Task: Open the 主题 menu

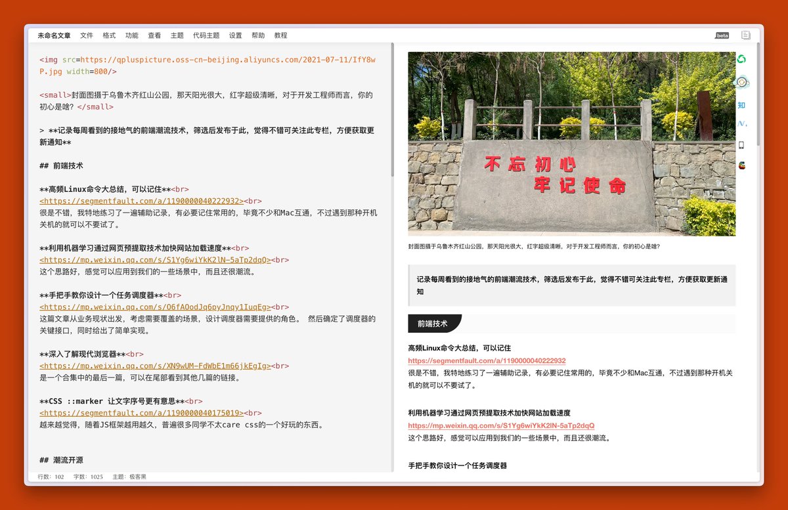Action: pyautogui.click(x=177, y=35)
